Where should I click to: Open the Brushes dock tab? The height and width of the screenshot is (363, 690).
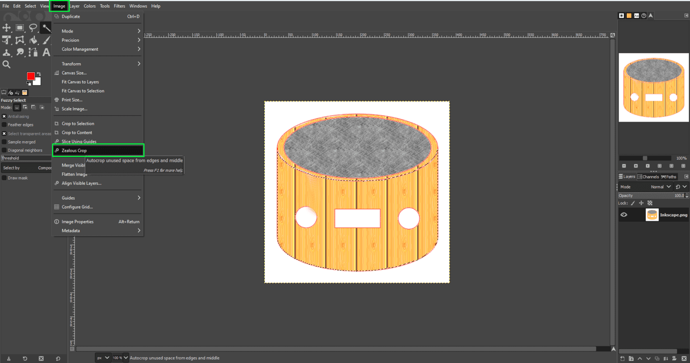pos(621,15)
